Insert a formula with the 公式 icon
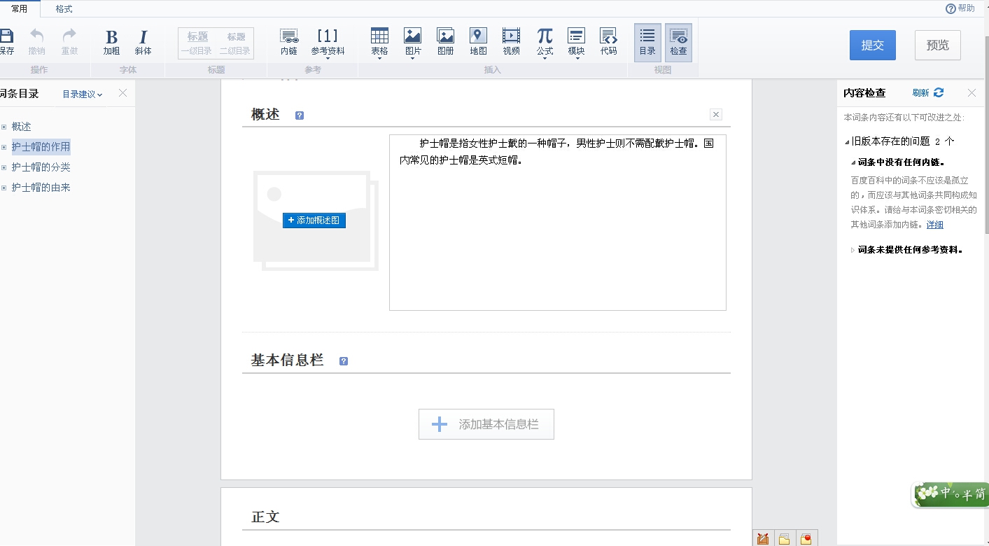This screenshot has height=546, width=989. [544, 39]
